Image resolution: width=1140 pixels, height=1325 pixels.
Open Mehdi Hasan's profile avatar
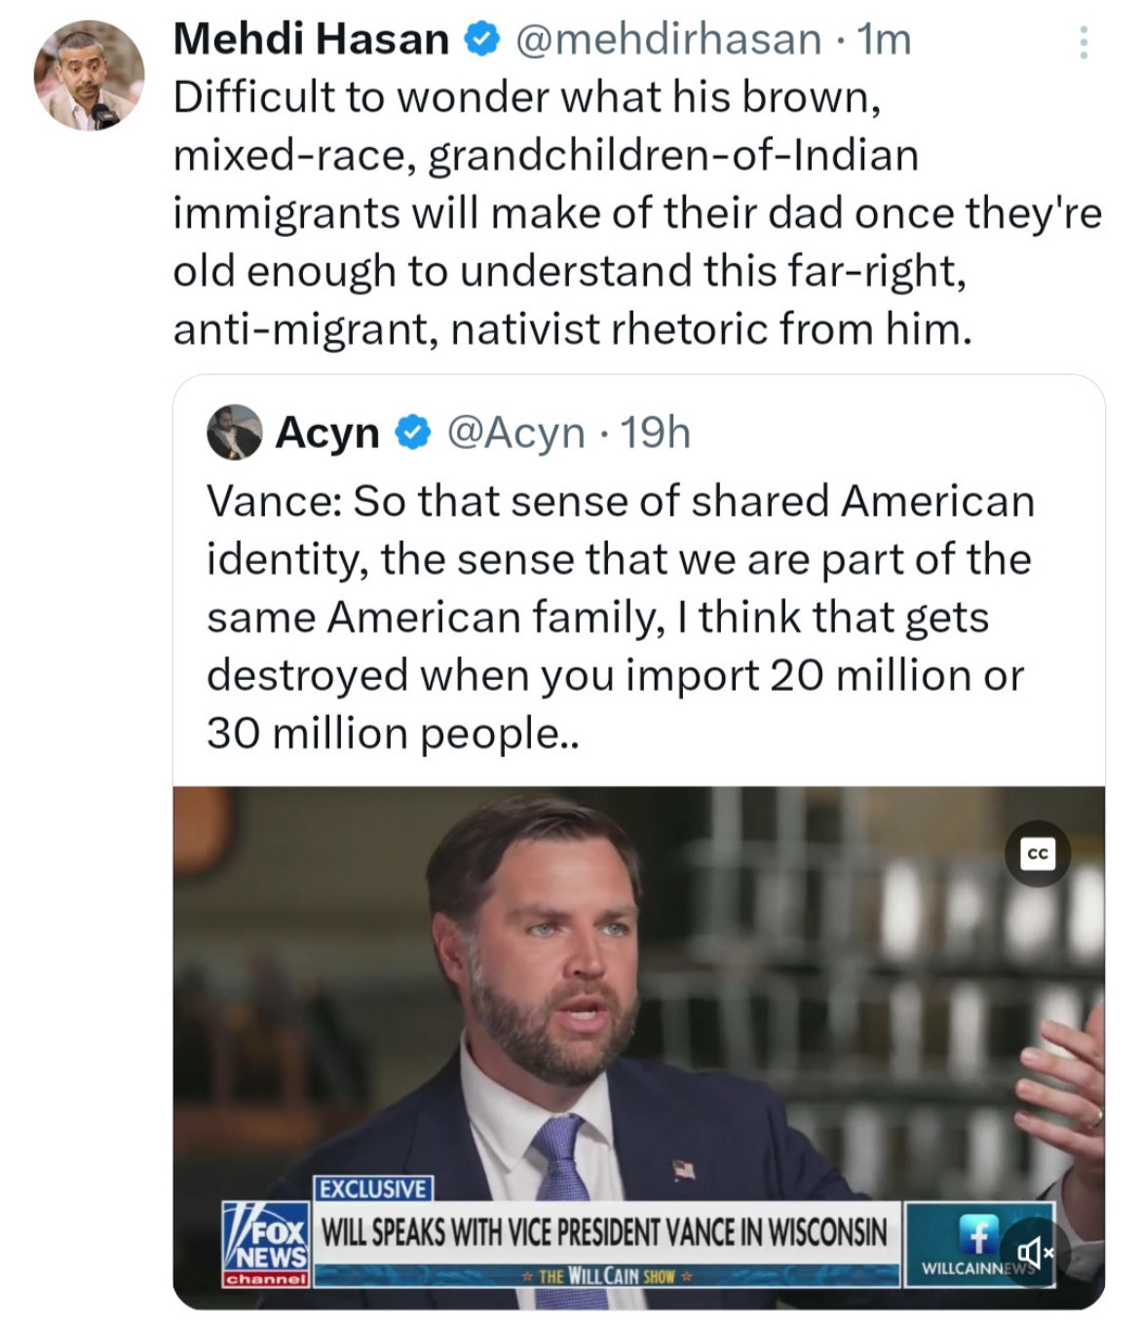(x=89, y=76)
